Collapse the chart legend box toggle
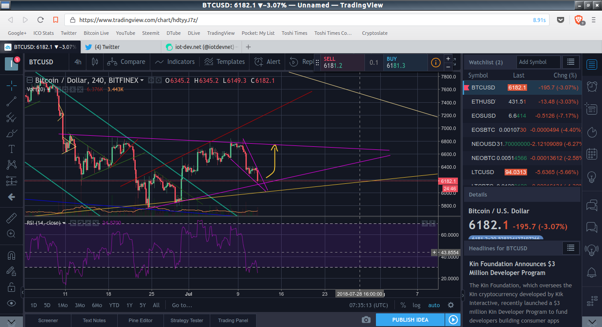 click(30, 80)
